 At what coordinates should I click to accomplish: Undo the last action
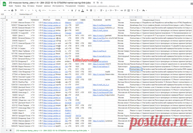click(5, 11)
